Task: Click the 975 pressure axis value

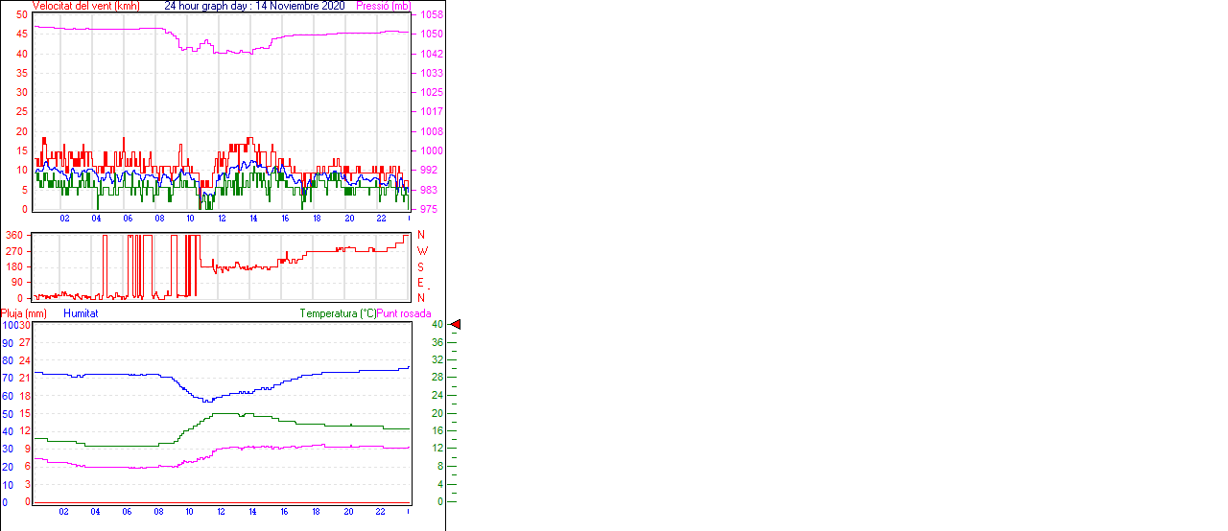Action: click(x=431, y=209)
